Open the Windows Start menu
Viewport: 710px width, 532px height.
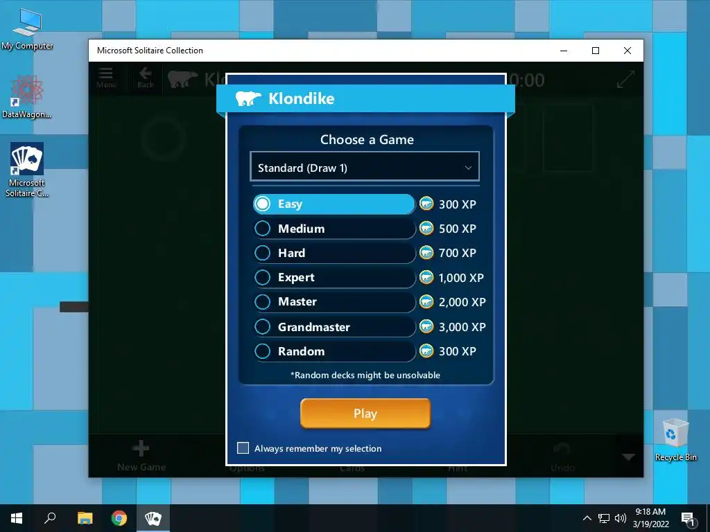coord(17,518)
